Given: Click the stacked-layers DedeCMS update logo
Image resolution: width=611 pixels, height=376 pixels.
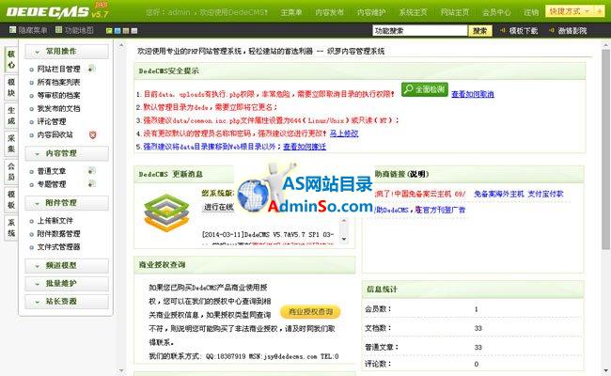Looking at the screenshot, I should (166, 212).
